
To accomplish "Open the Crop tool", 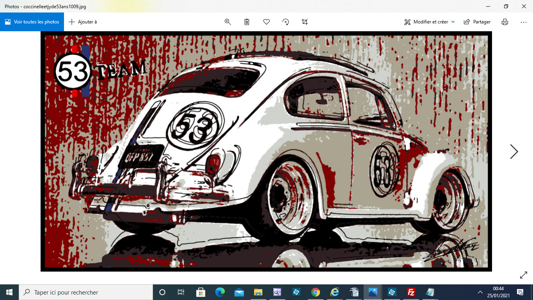I will (305, 22).
